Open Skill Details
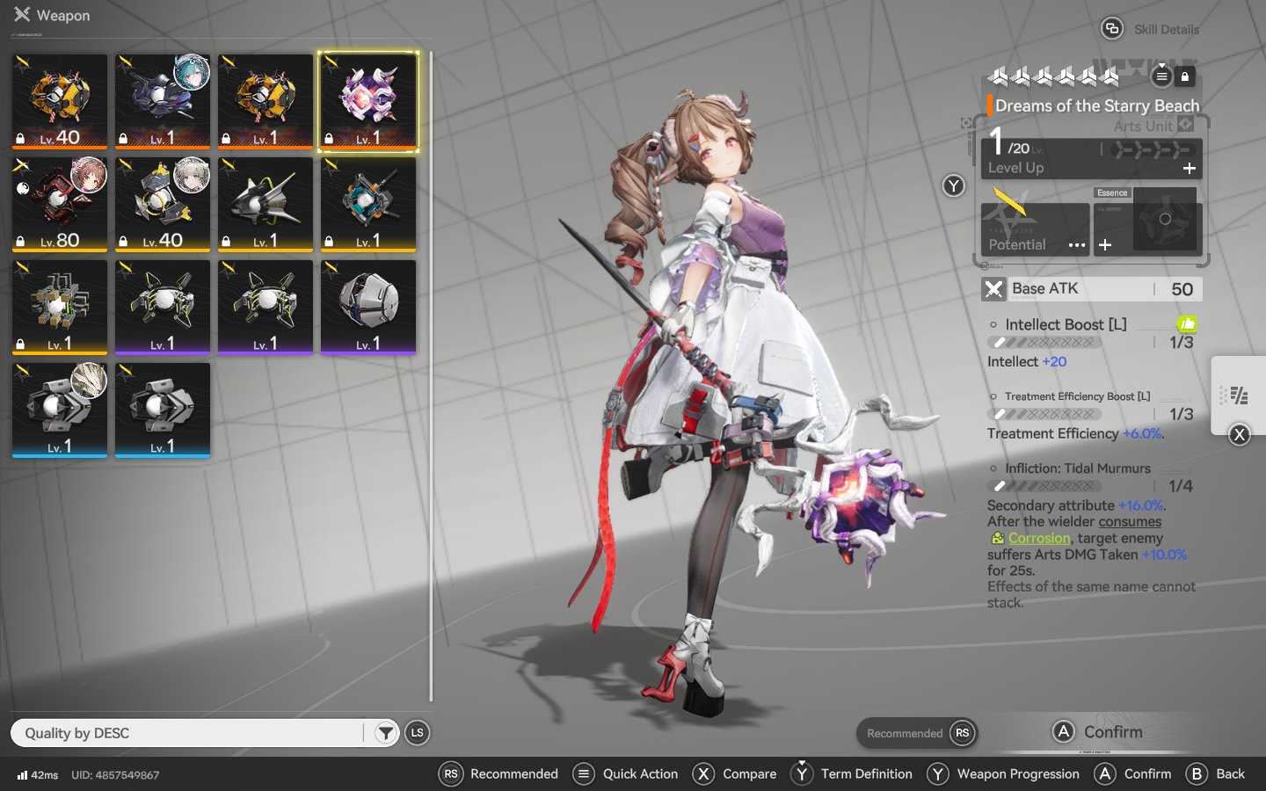This screenshot has height=791, width=1266. click(1166, 29)
